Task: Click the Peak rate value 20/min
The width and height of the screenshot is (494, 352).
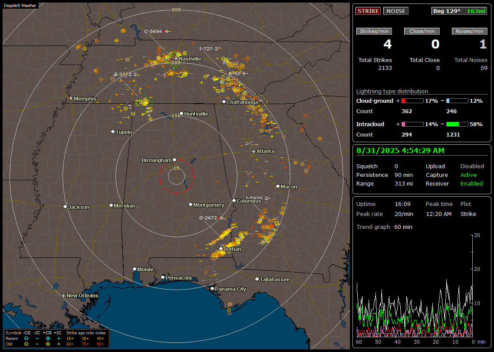Action: click(404, 214)
